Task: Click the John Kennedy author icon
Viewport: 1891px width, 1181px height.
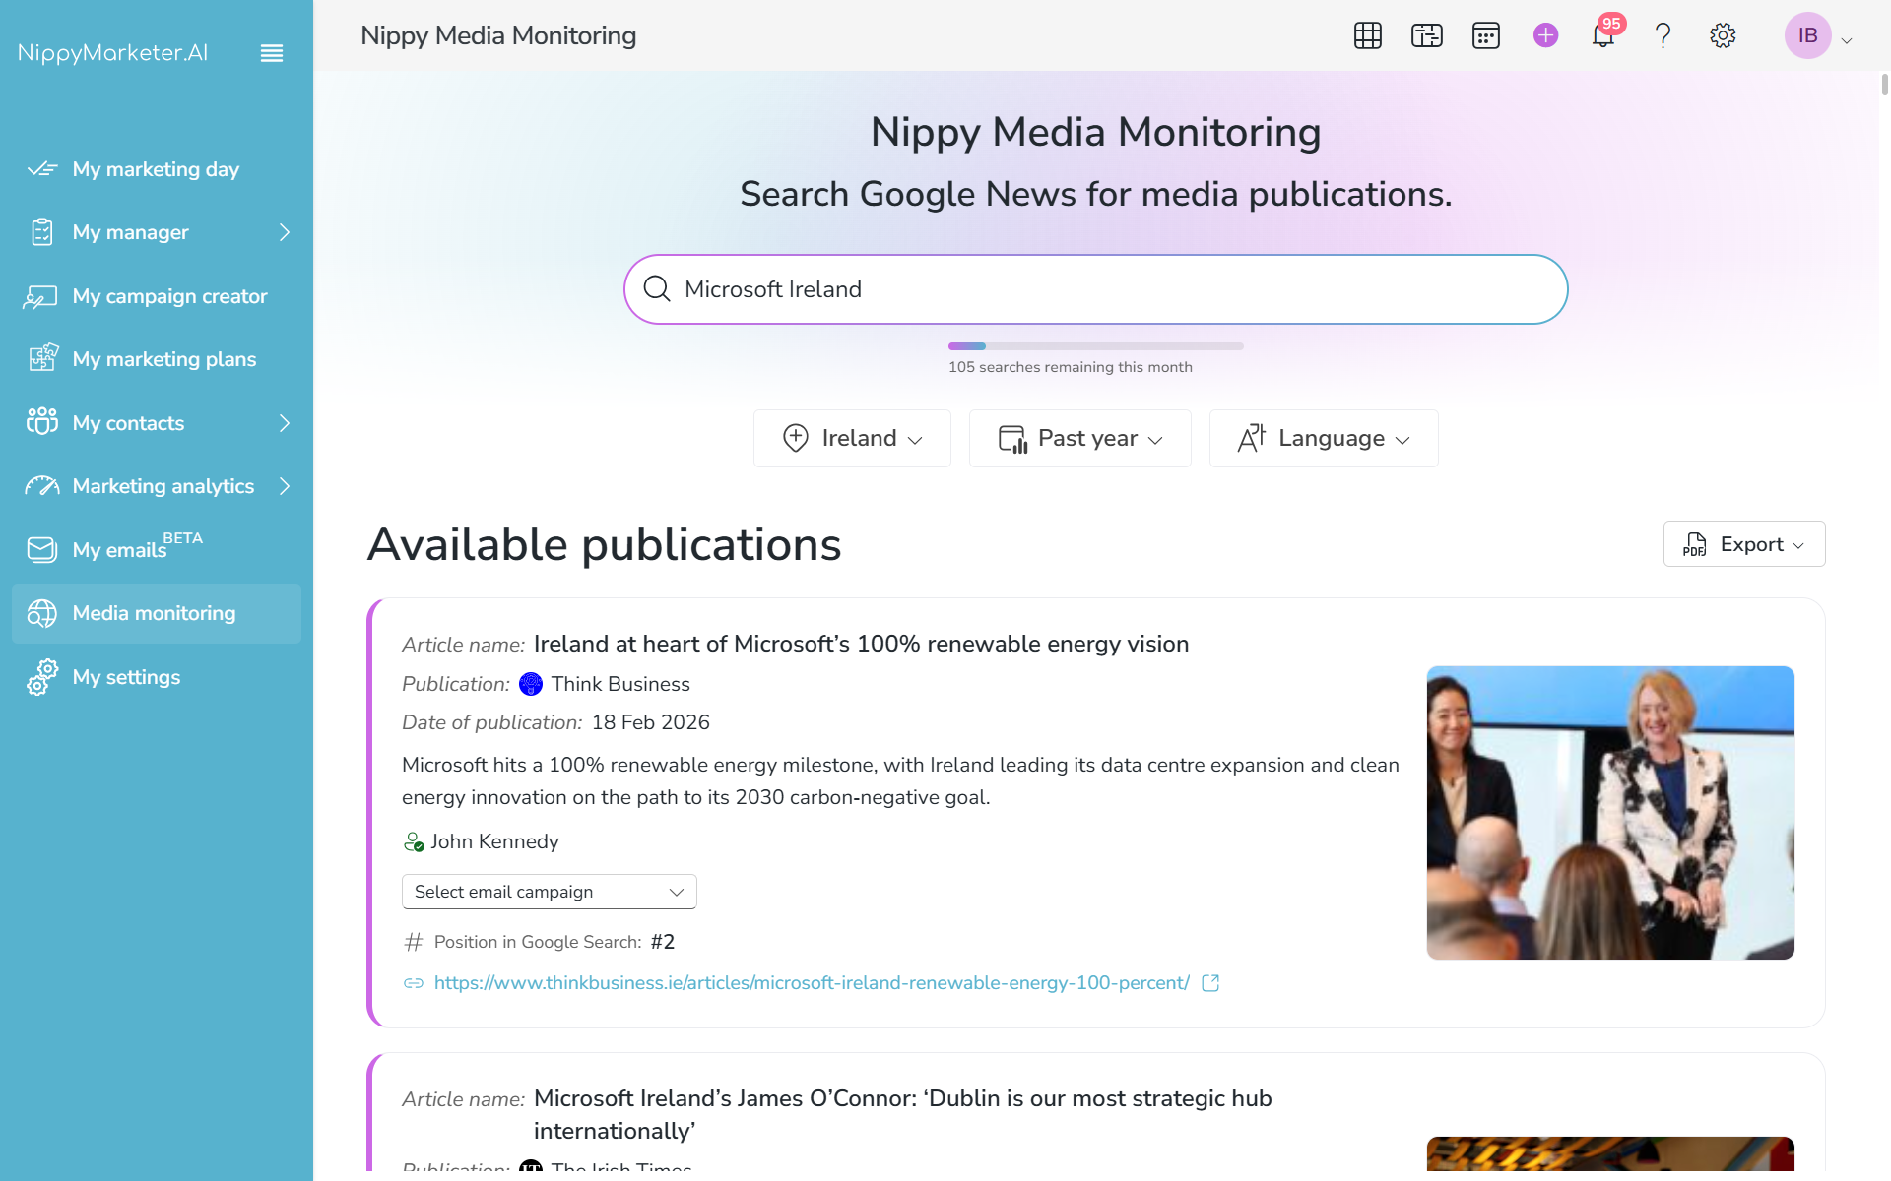Action: click(414, 842)
